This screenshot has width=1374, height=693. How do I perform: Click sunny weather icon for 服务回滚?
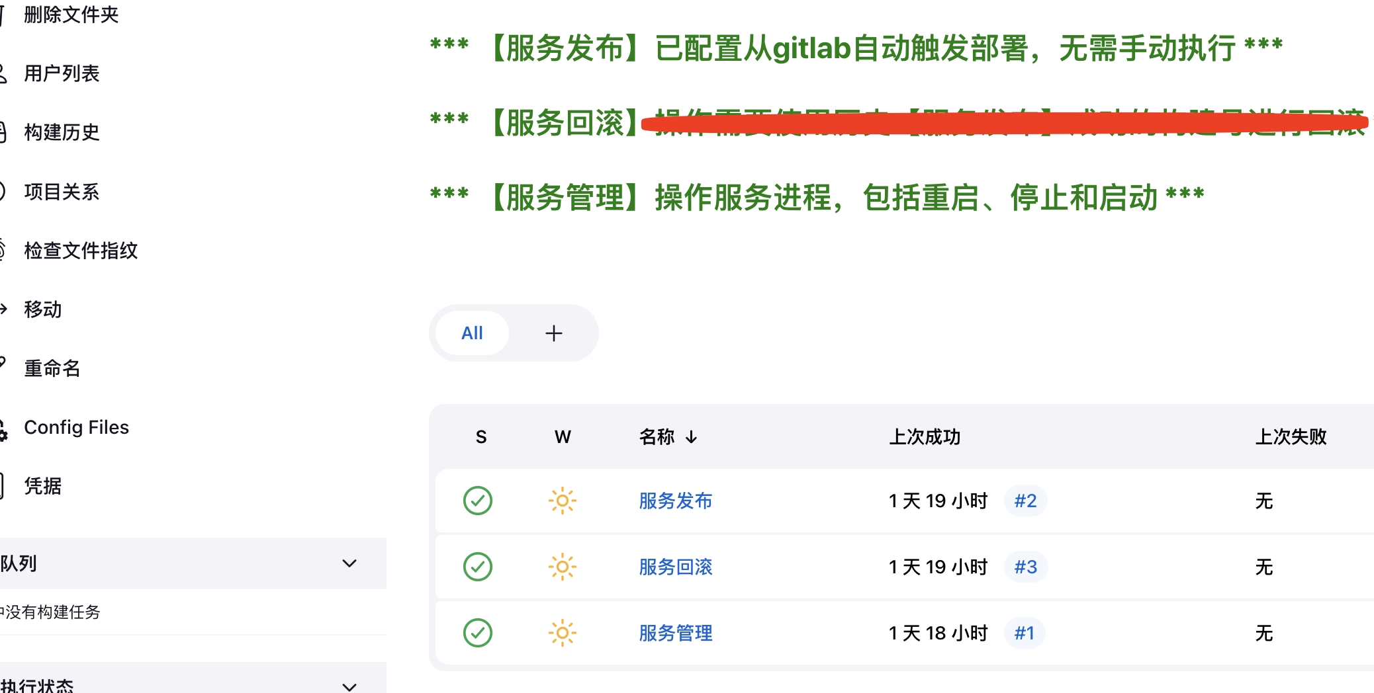click(563, 567)
